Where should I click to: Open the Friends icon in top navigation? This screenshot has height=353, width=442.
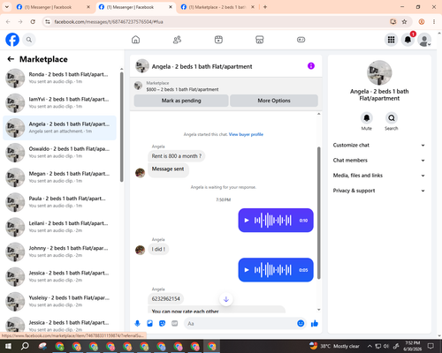coord(177,40)
